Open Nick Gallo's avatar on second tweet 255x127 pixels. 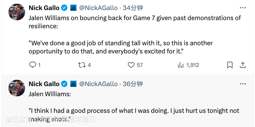pyautogui.click(x=17, y=88)
